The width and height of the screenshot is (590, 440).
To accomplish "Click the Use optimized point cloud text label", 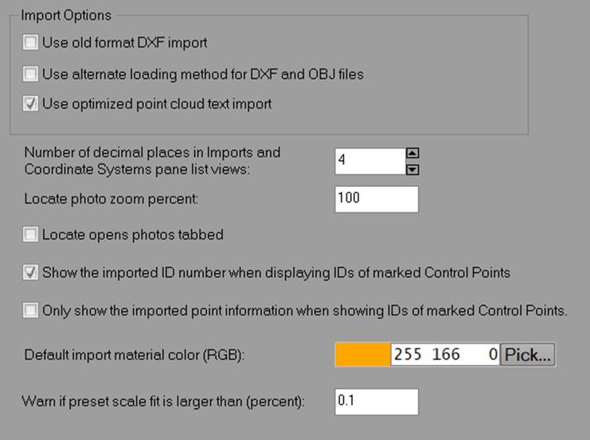I will point(157,104).
